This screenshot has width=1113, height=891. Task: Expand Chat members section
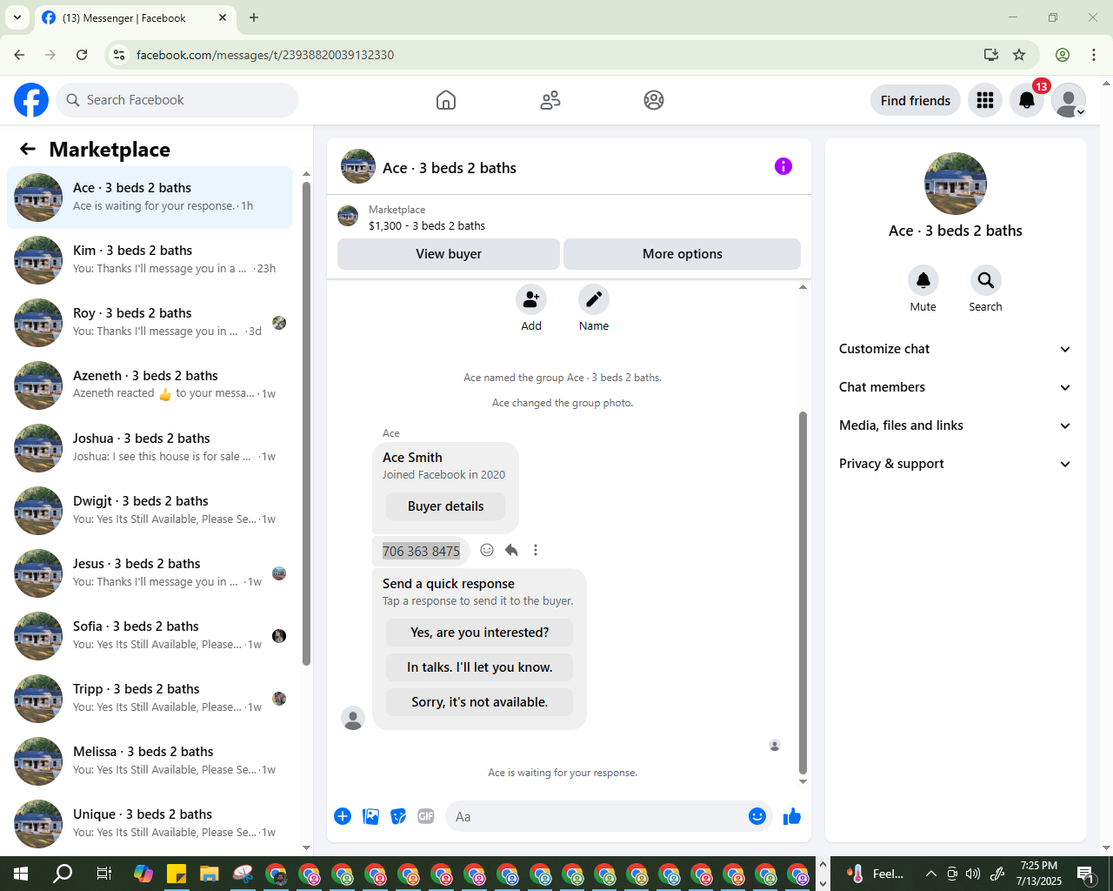pos(956,387)
